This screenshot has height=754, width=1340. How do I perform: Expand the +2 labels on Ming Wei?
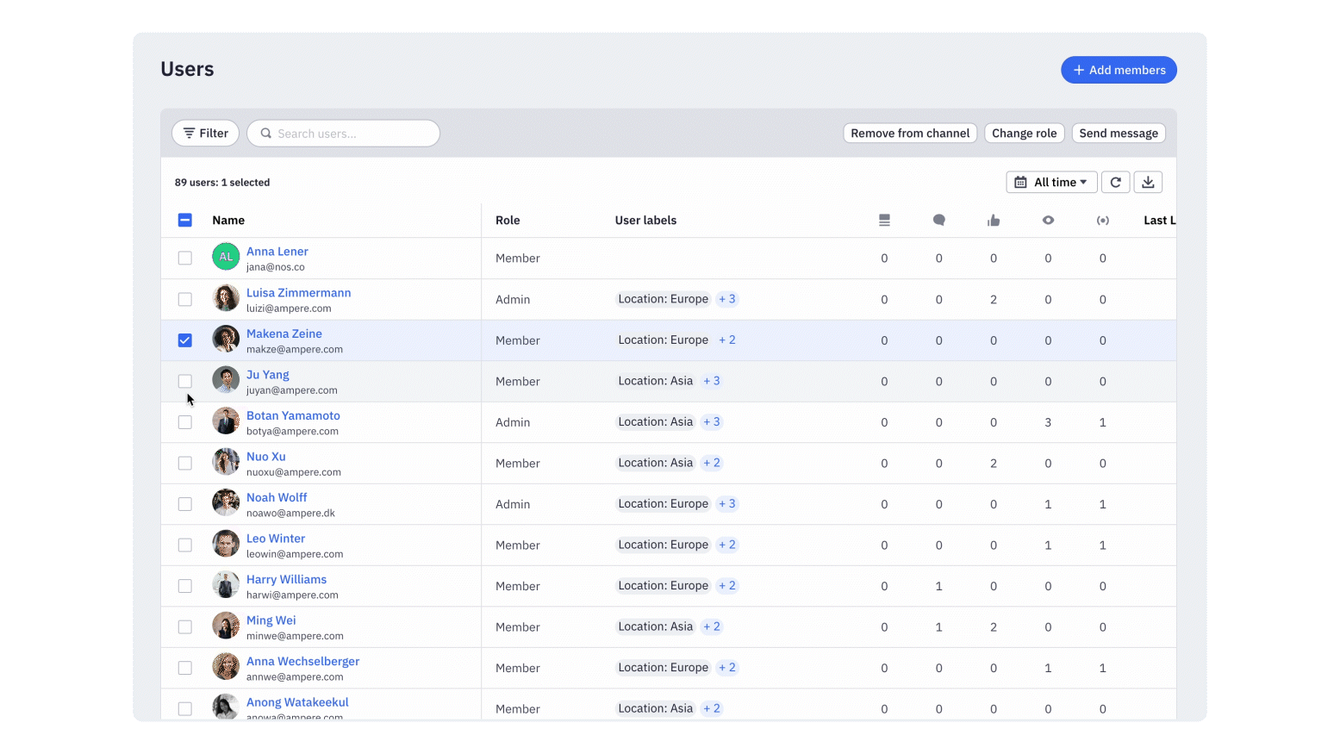click(711, 626)
